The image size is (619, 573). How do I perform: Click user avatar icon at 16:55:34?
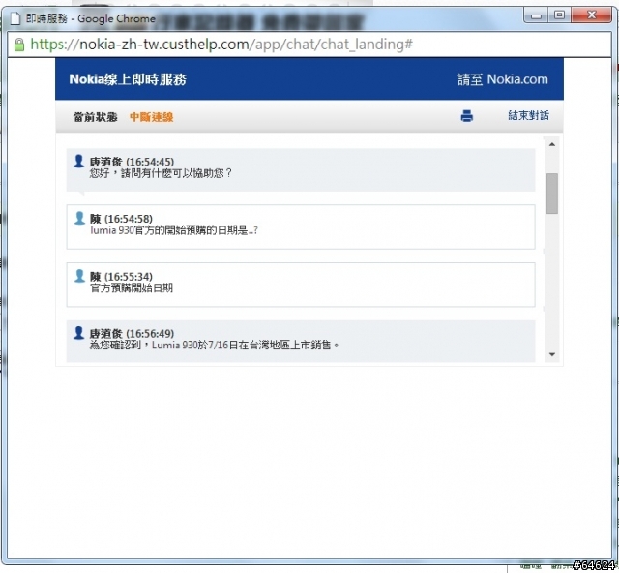pos(79,276)
